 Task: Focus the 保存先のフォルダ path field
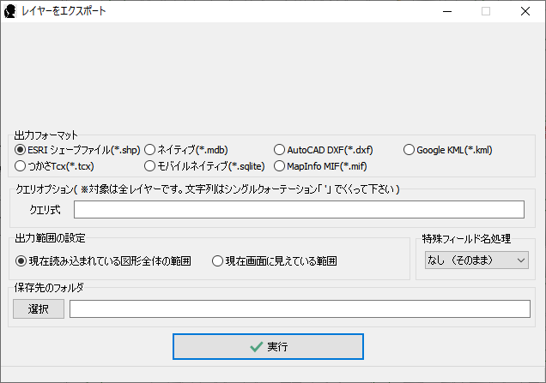(300, 309)
